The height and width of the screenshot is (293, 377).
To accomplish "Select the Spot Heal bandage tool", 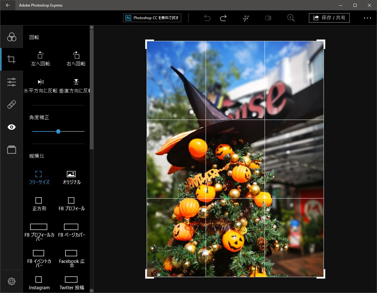I will tap(12, 104).
